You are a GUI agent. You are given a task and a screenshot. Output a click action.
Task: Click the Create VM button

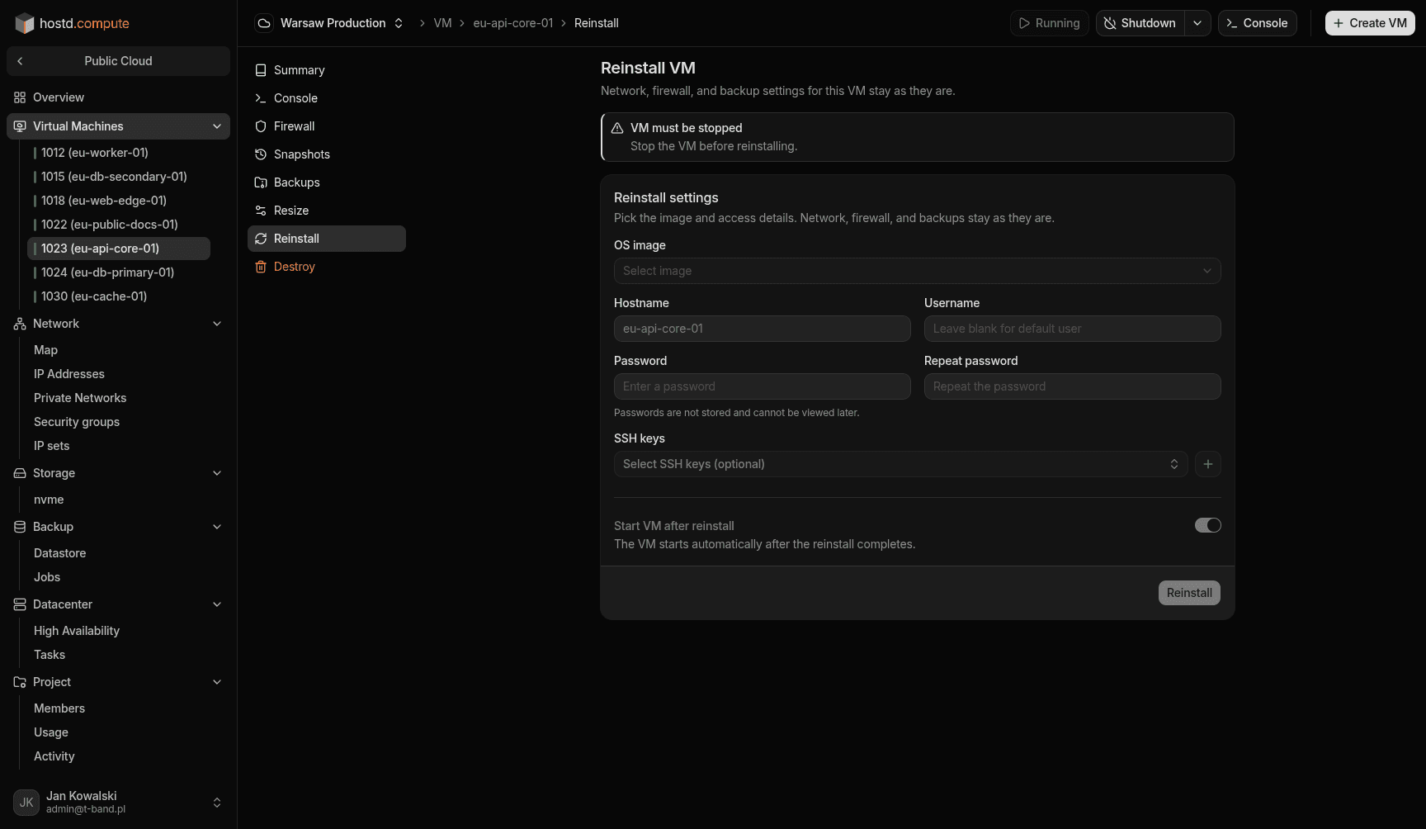[1370, 23]
